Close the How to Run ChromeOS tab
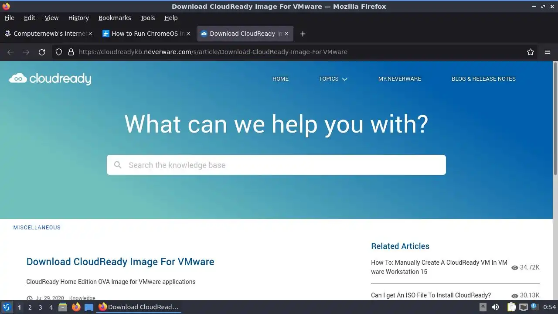558x314 pixels. (x=188, y=34)
